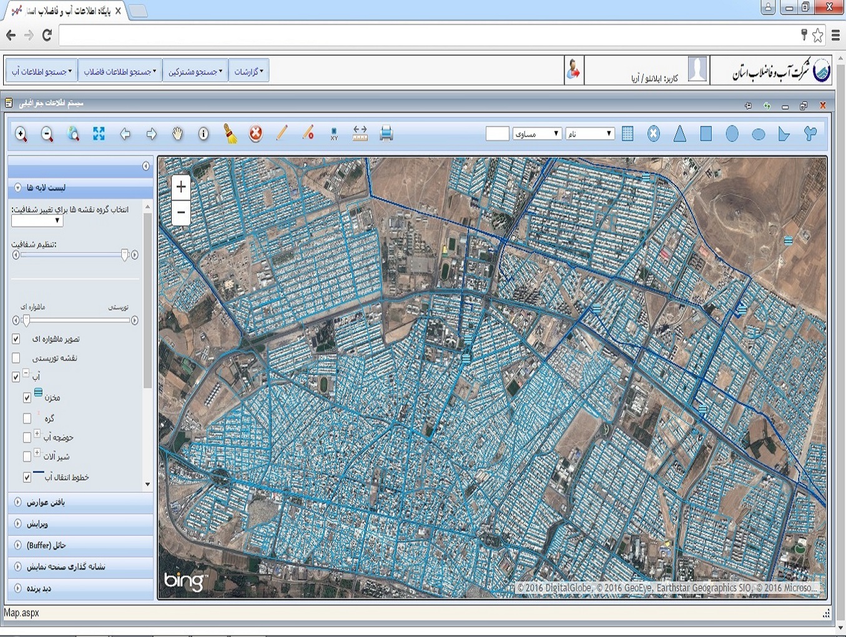Image resolution: width=846 pixels, height=637 pixels.
Task: Open the مساوی operator dropdown
Action: click(x=537, y=134)
